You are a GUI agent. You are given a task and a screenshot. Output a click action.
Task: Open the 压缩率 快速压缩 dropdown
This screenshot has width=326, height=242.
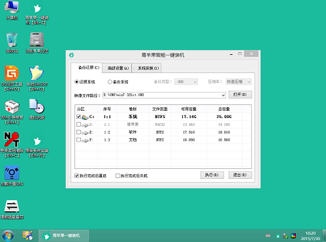pyautogui.click(x=238, y=82)
